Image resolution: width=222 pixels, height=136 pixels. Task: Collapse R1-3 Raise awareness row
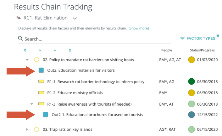[32, 104]
